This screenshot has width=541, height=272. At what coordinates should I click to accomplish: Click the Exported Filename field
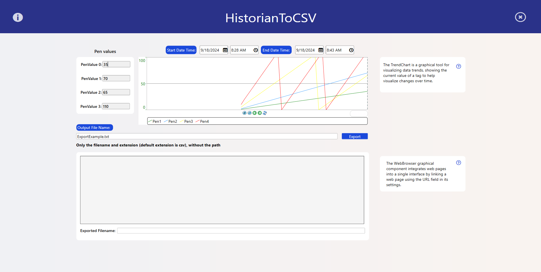pos(241,231)
